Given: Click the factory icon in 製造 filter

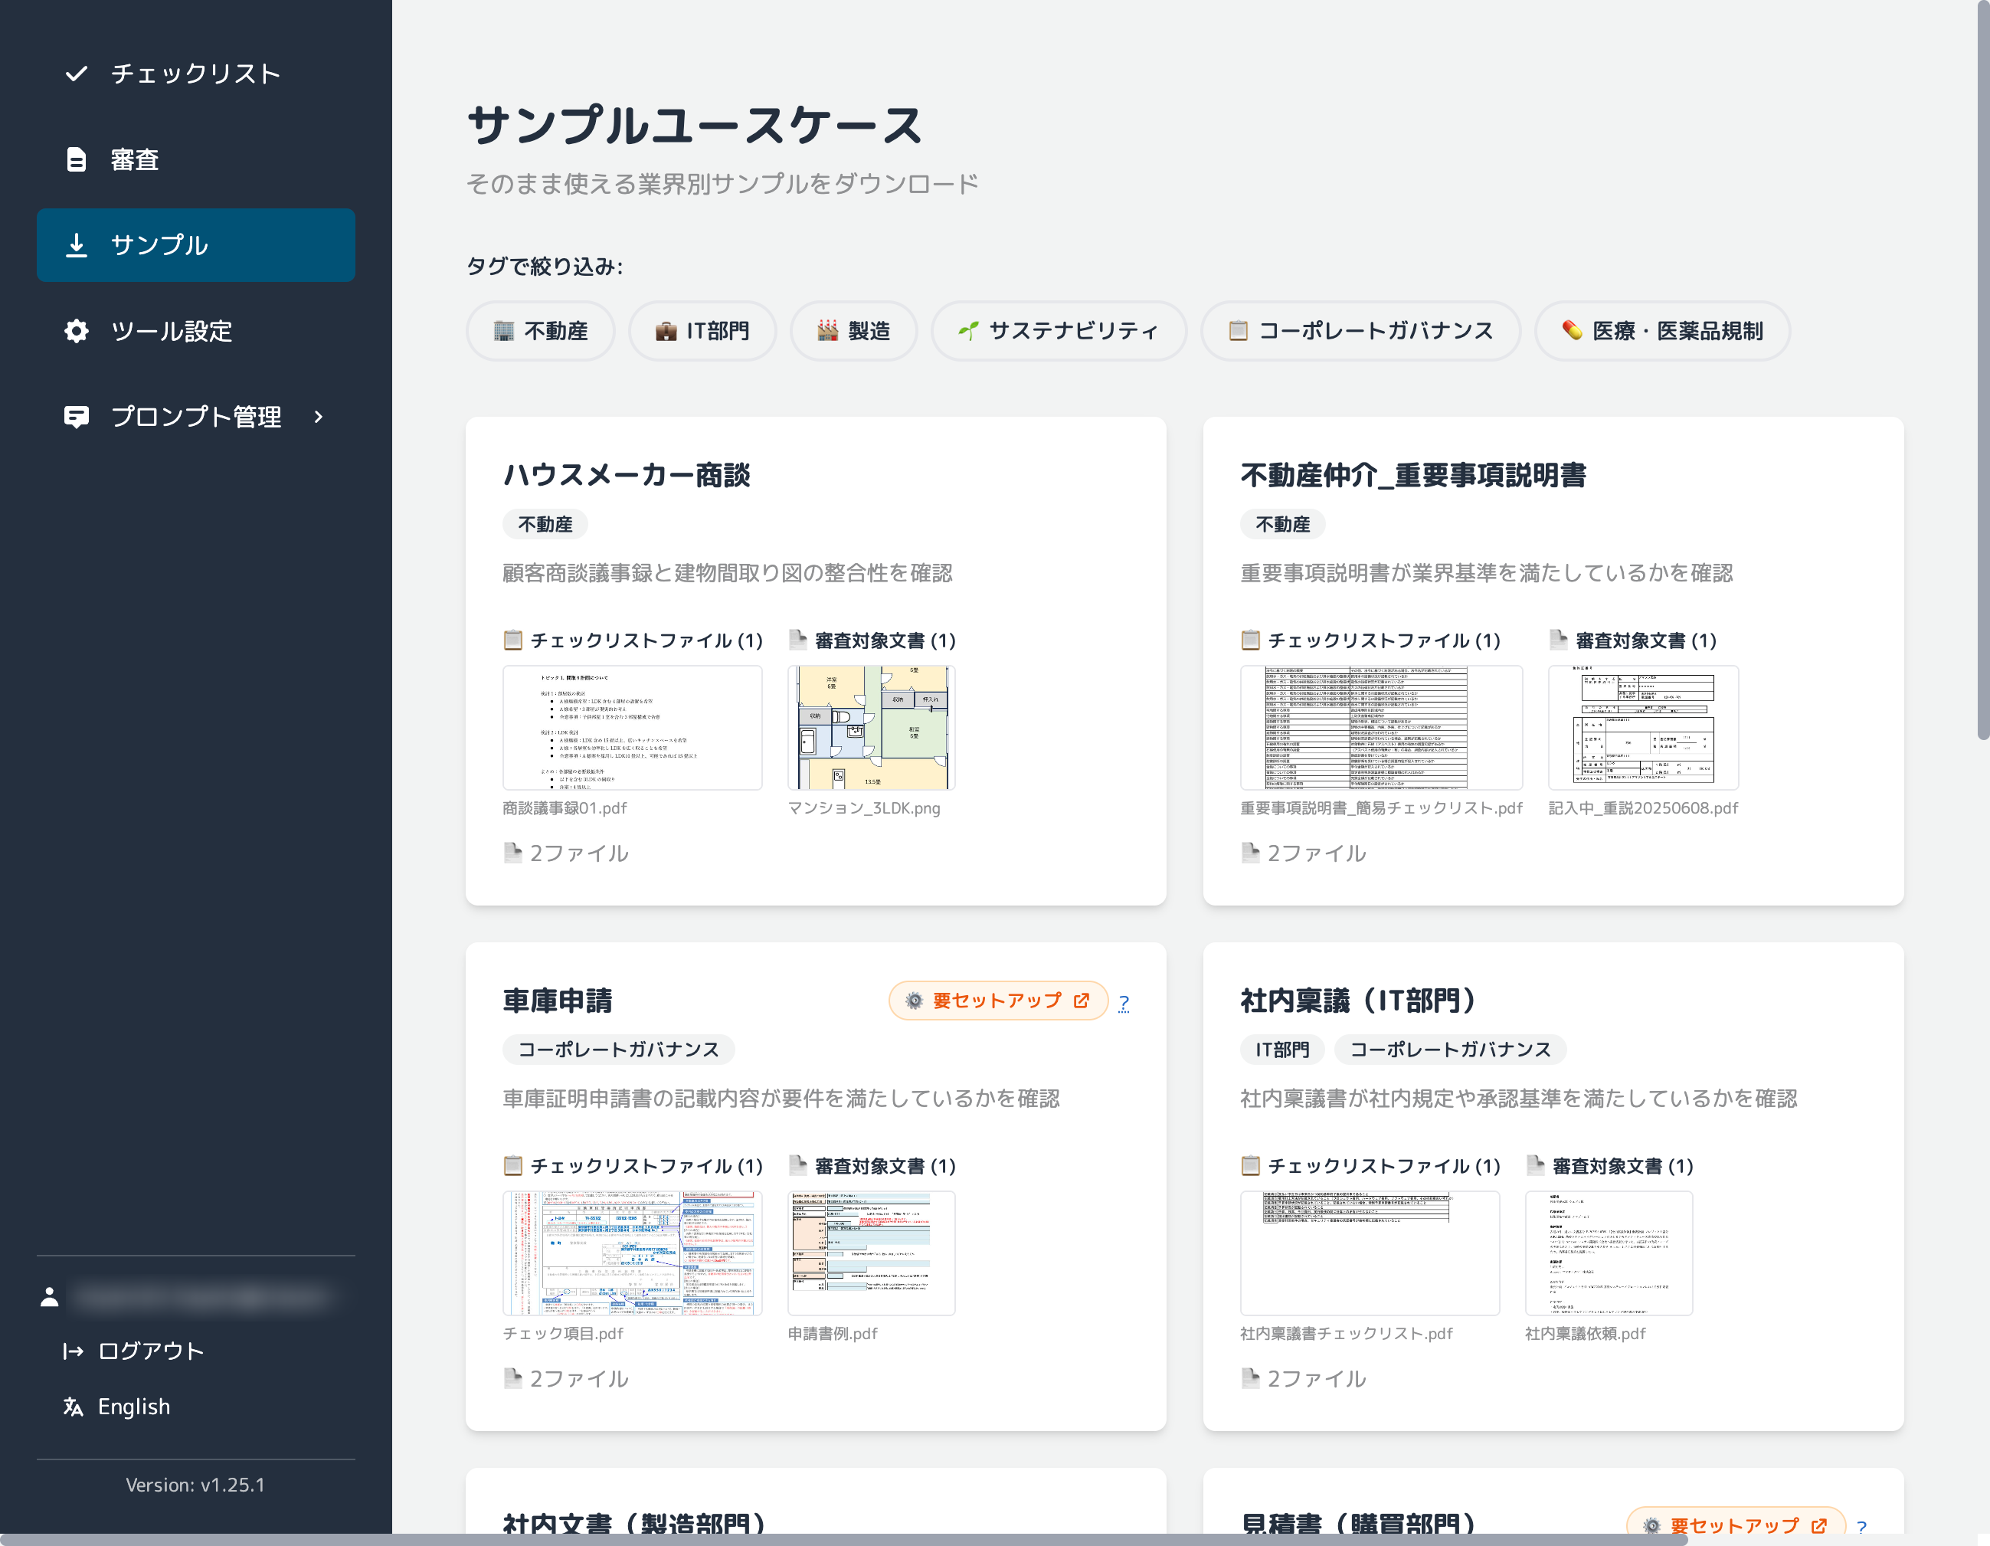Looking at the screenshot, I should tap(827, 330).
